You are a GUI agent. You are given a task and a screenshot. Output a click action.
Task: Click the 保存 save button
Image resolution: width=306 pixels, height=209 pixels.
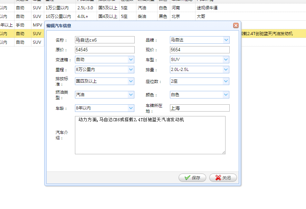point(192,178)
